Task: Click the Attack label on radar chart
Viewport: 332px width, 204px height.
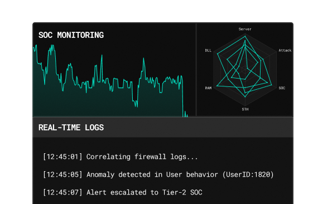Action: [x=285, y=50]
